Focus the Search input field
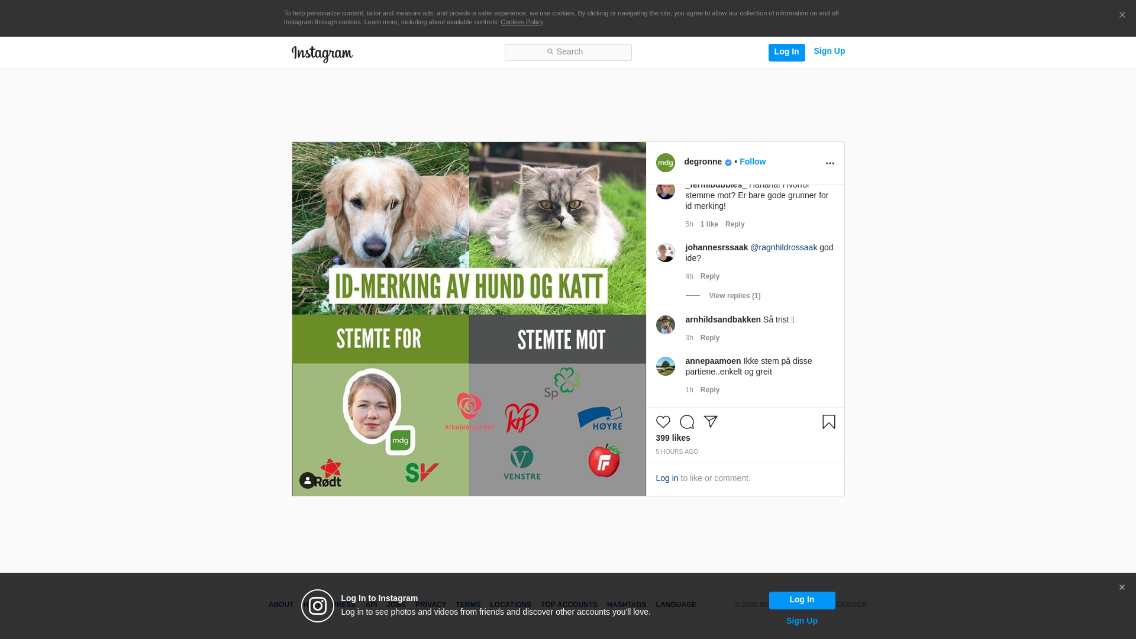Screen dimensions: 1136x639 [568, 53]
